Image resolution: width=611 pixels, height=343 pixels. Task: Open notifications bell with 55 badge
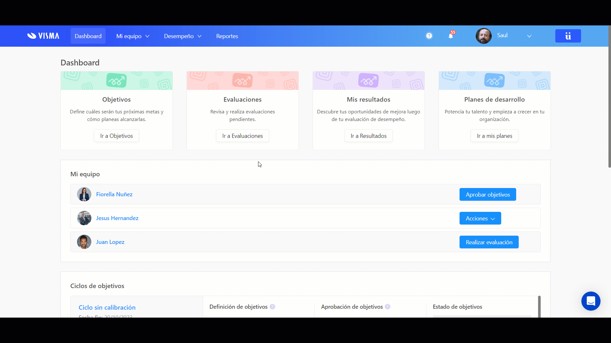pos(451,36)
